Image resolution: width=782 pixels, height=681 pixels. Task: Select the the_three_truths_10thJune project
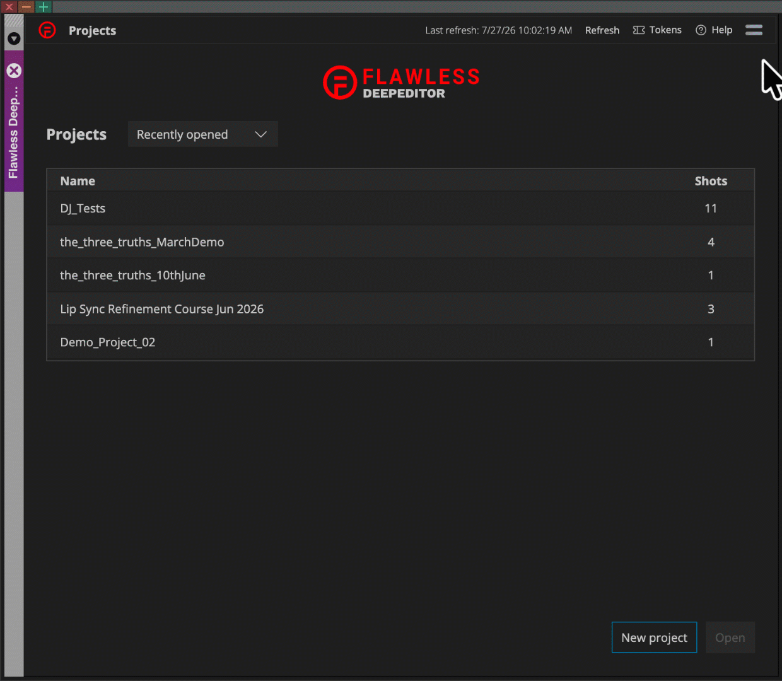tap(400, 275)
